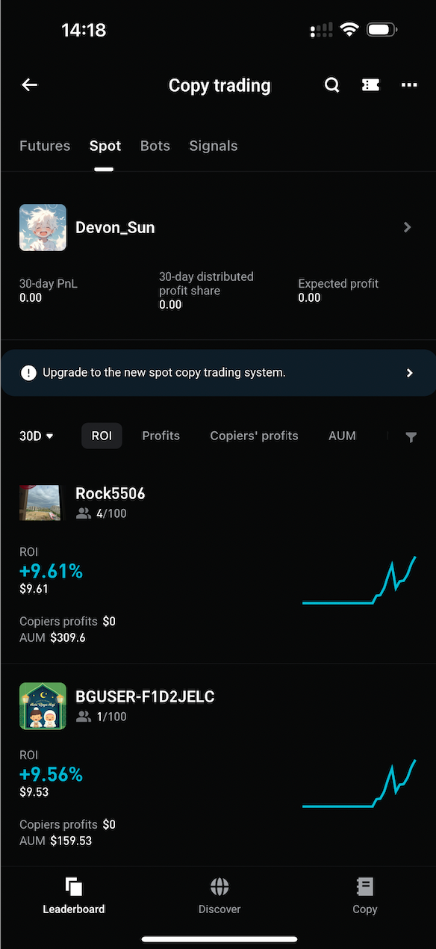The height and width of the screenshot is (949, 436).
Task: Select the ROI sorting toggle
Action: tap(102, 436)
